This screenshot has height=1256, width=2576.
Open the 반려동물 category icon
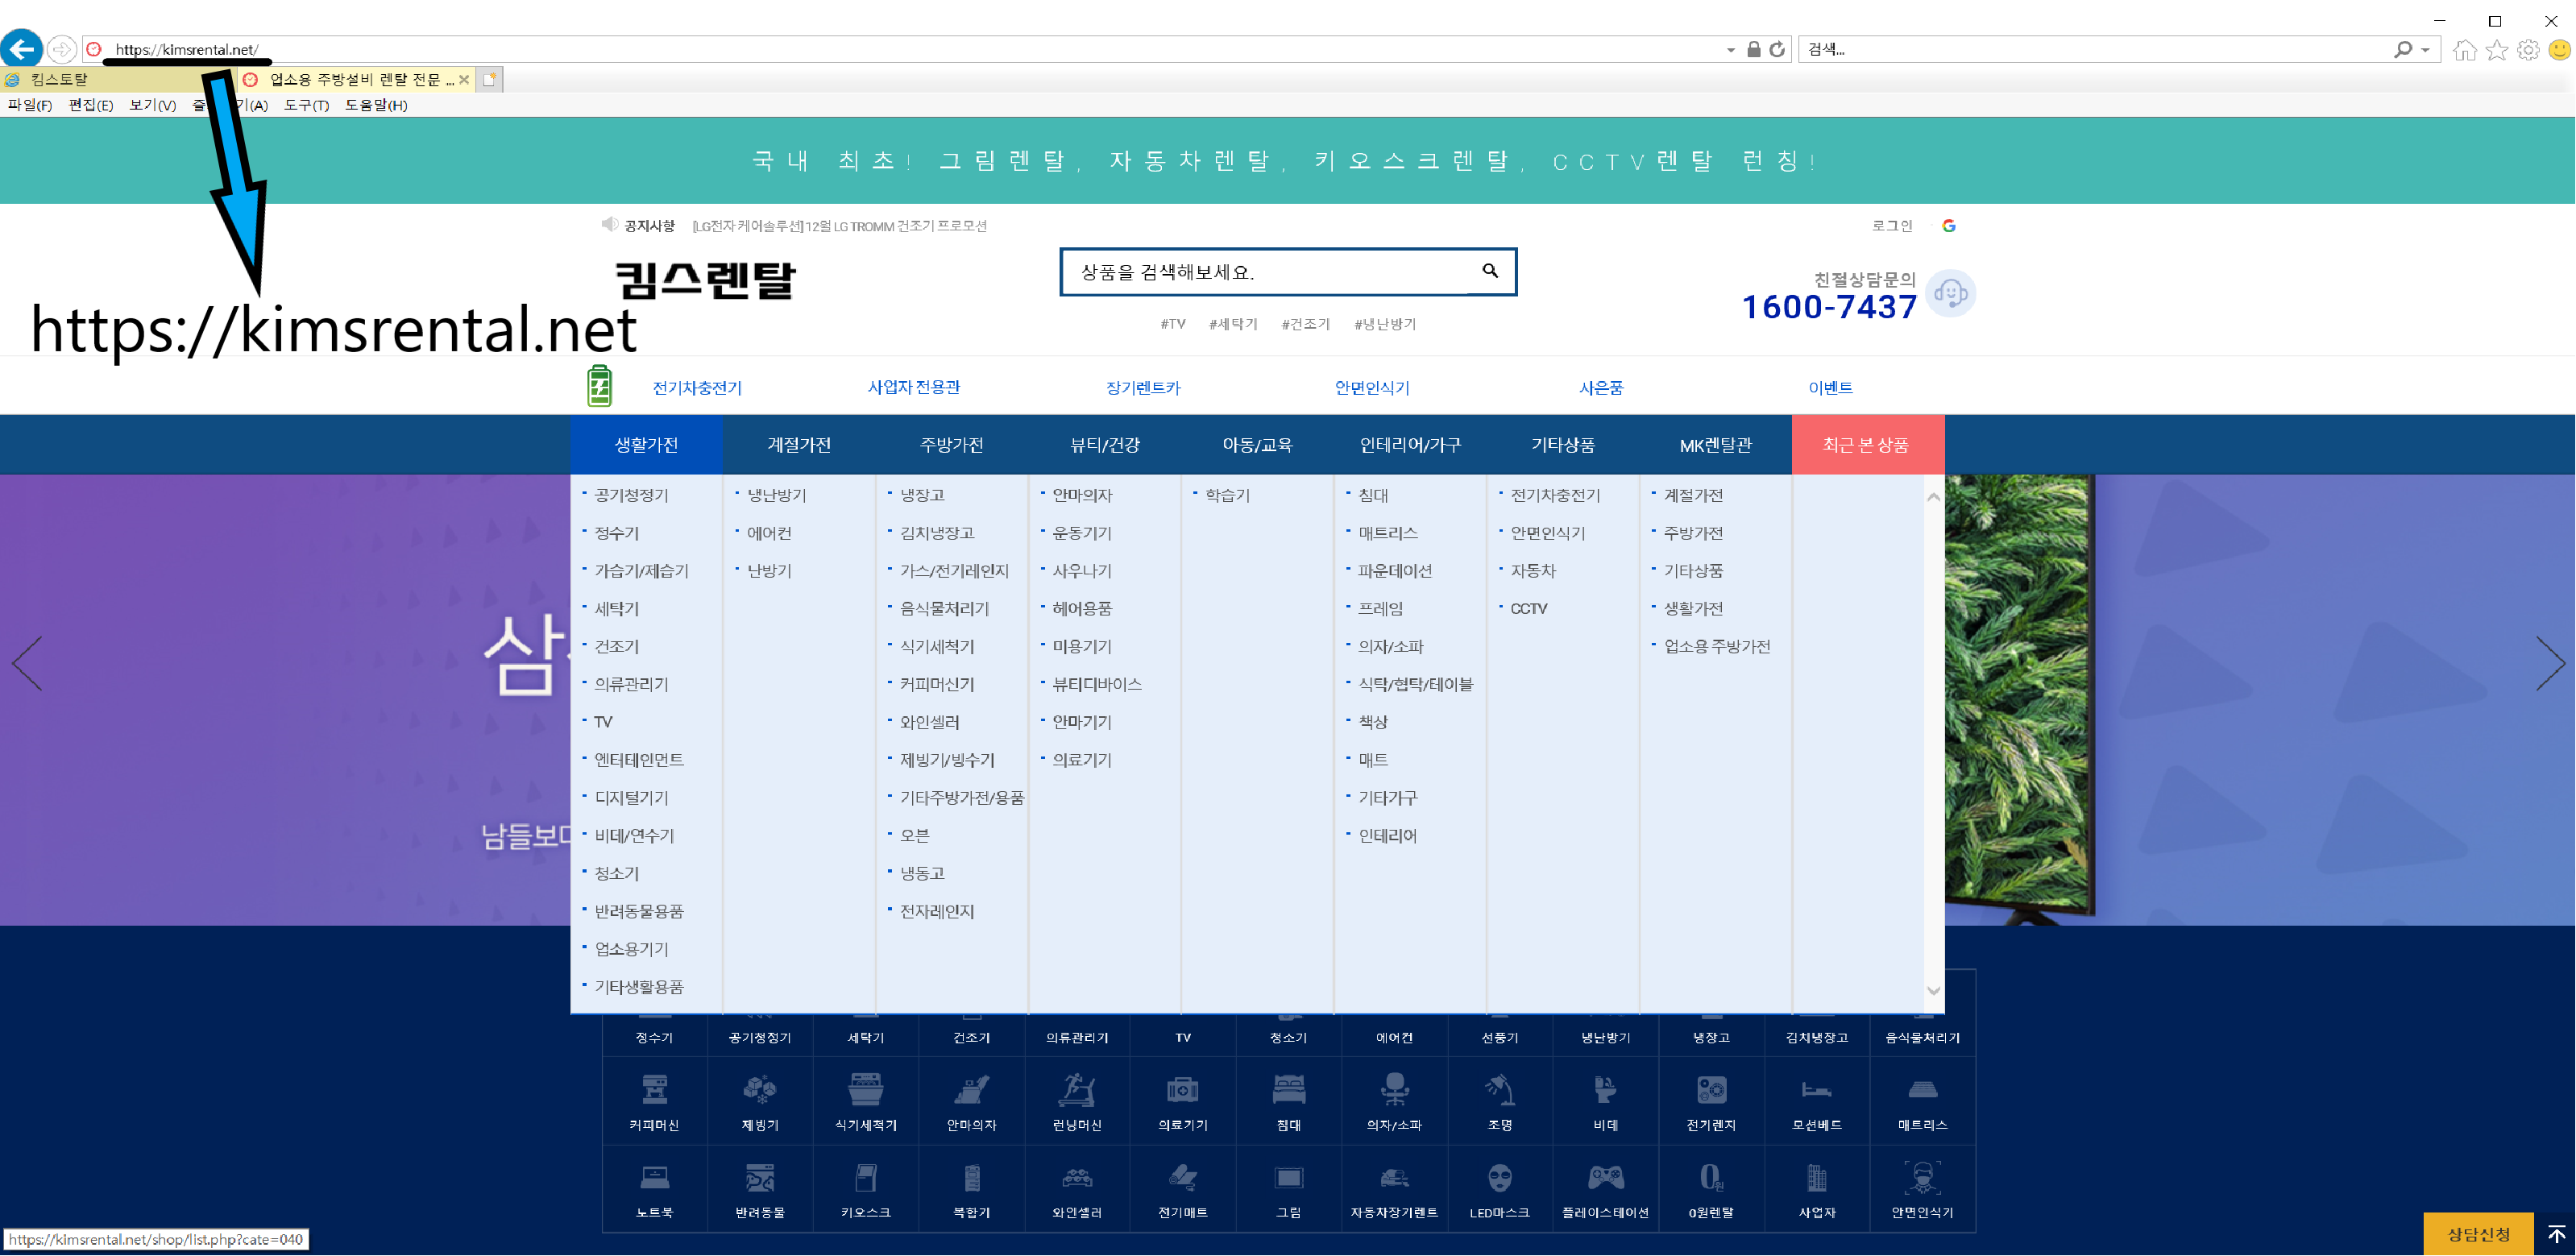[760, 1177]
